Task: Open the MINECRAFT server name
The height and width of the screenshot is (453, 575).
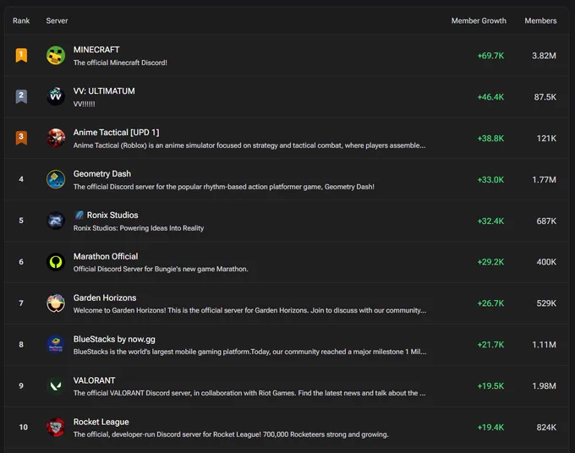Action: click(96, 50)
